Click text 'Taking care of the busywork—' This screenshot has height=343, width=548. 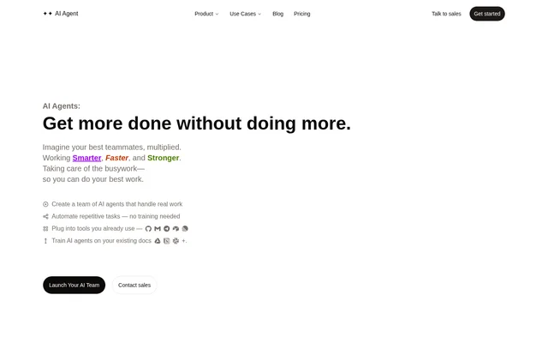click(93, 168)
